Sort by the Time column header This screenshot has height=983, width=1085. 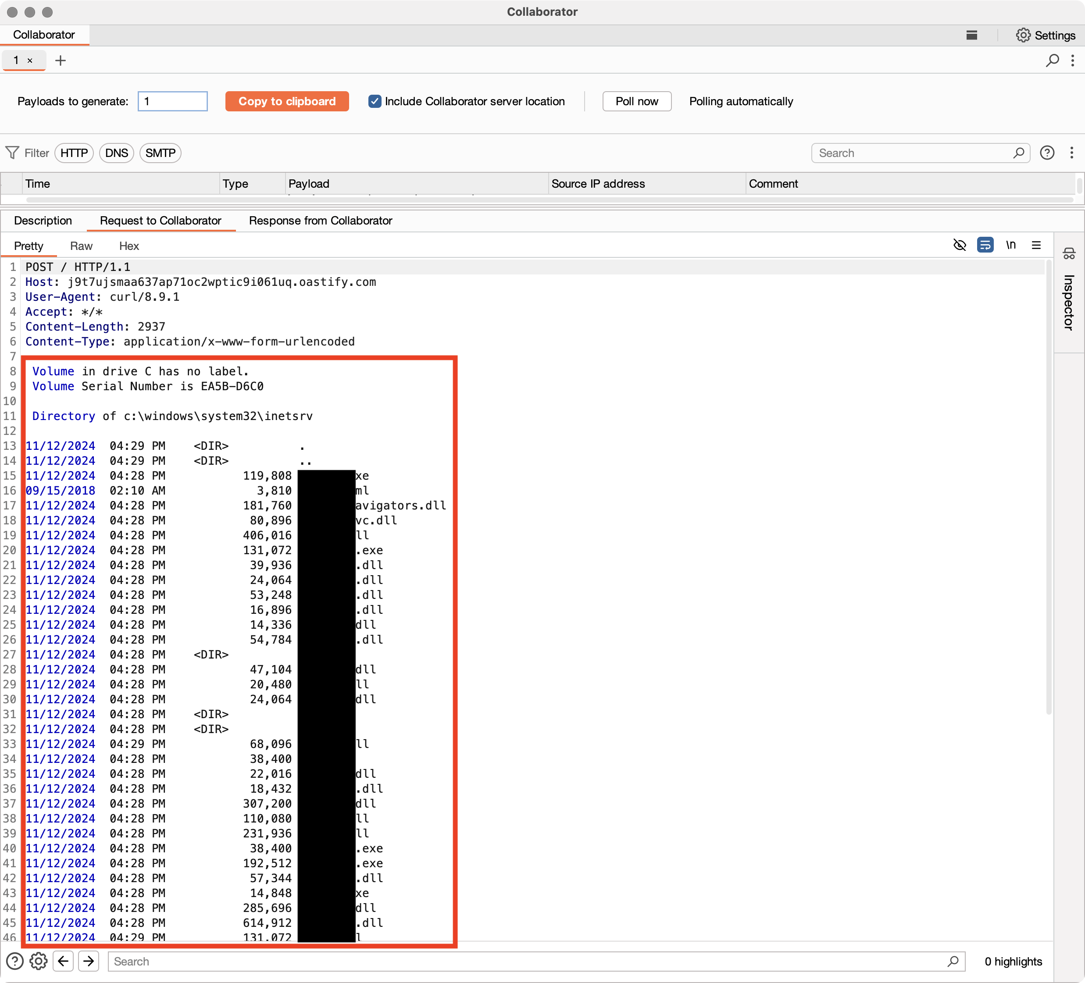pos(121,183)
